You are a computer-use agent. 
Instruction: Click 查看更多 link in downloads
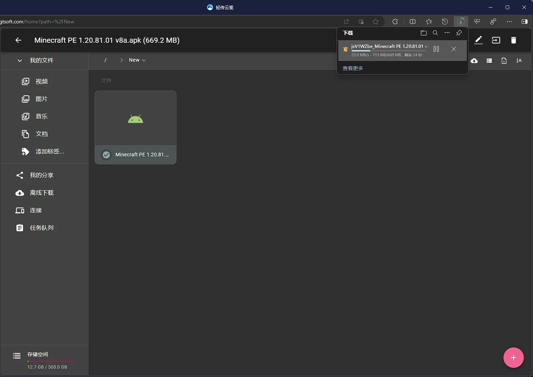pyautogui.click(x=353, y=68)
